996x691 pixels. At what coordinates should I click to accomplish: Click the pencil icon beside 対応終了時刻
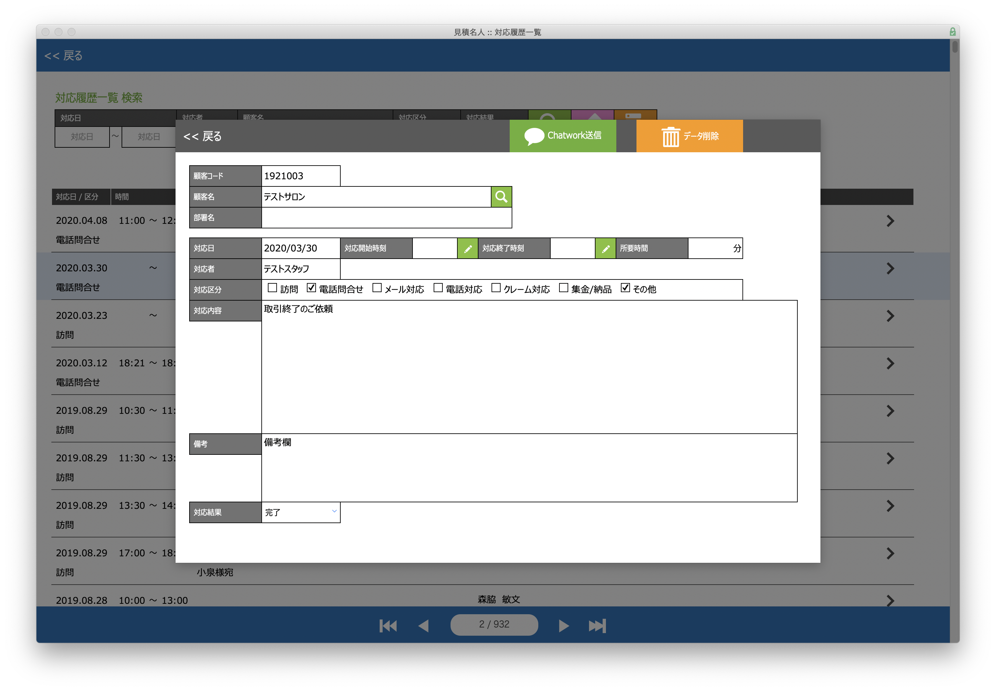[605, 249]
